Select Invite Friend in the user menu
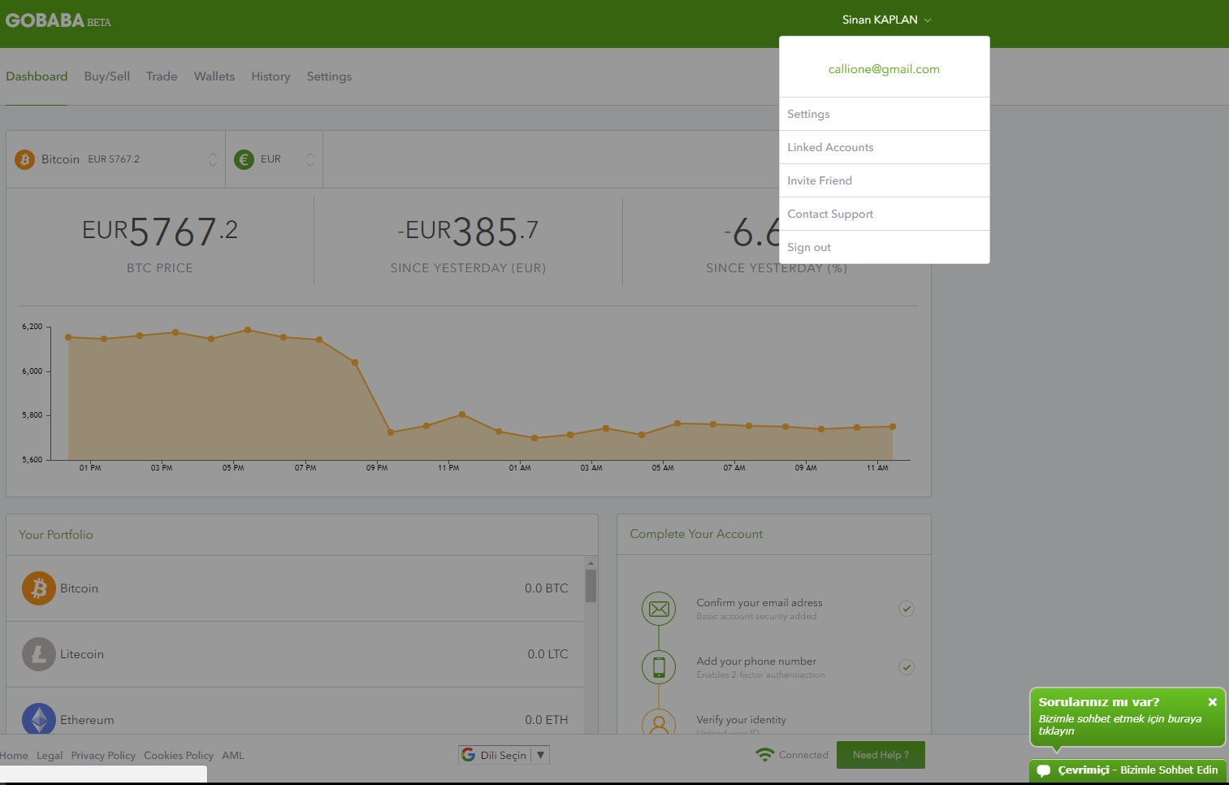The image size is (1229, 785). coord(884,180)
